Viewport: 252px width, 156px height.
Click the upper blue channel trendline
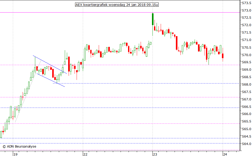[x=50, y=65]
